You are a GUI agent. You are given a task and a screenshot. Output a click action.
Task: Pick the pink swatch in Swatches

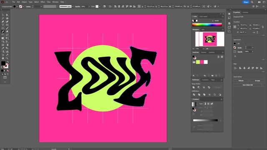(202, 62)
